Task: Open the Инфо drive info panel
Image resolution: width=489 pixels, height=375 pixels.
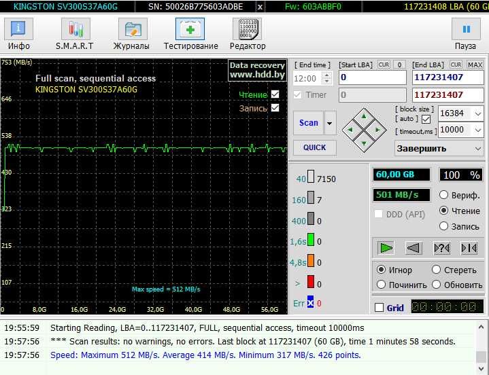Action: (19, 34)
